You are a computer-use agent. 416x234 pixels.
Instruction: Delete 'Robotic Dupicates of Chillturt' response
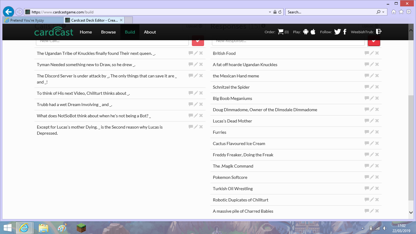(x=377, y=200)
